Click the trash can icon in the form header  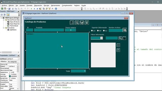point(87,22)
